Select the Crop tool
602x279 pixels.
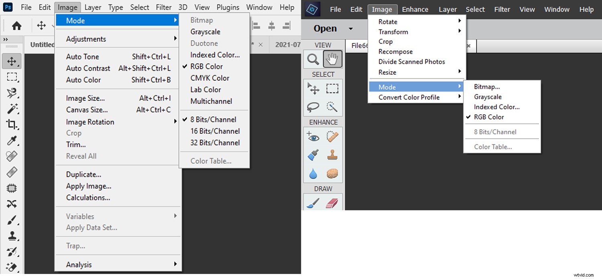click(x=12, y=125)
